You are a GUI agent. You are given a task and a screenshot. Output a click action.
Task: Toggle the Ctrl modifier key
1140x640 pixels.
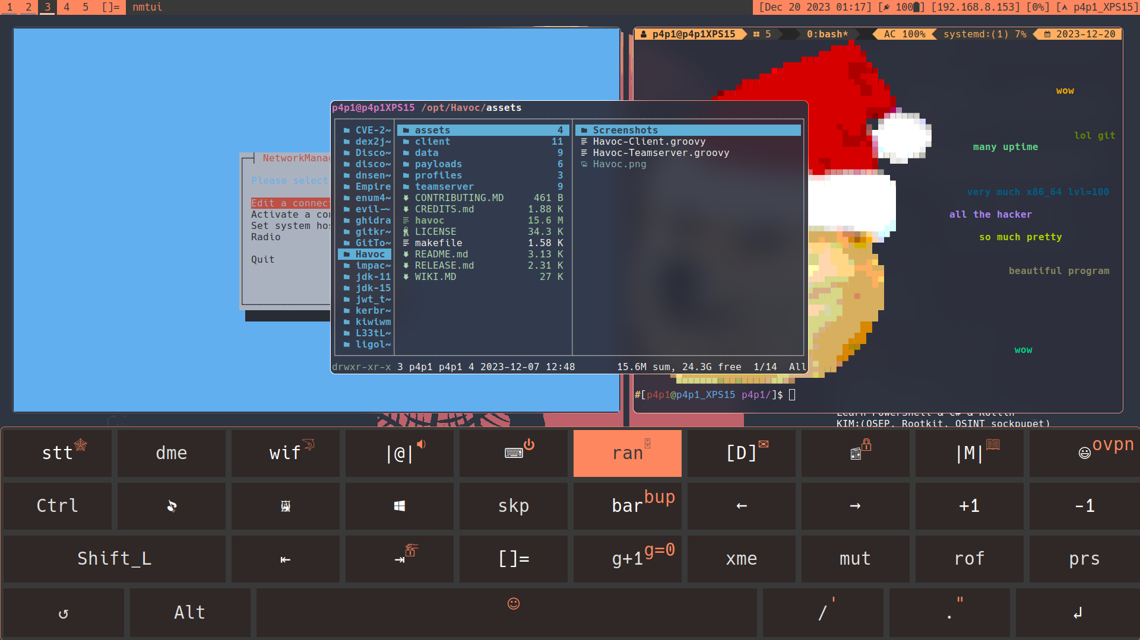(x=57, y=506)
